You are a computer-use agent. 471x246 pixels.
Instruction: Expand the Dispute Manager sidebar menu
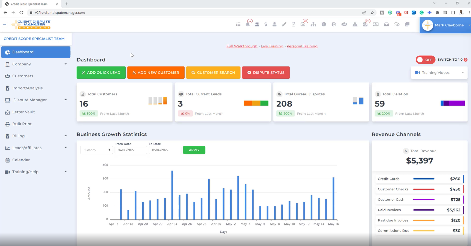tap(36, 100)
